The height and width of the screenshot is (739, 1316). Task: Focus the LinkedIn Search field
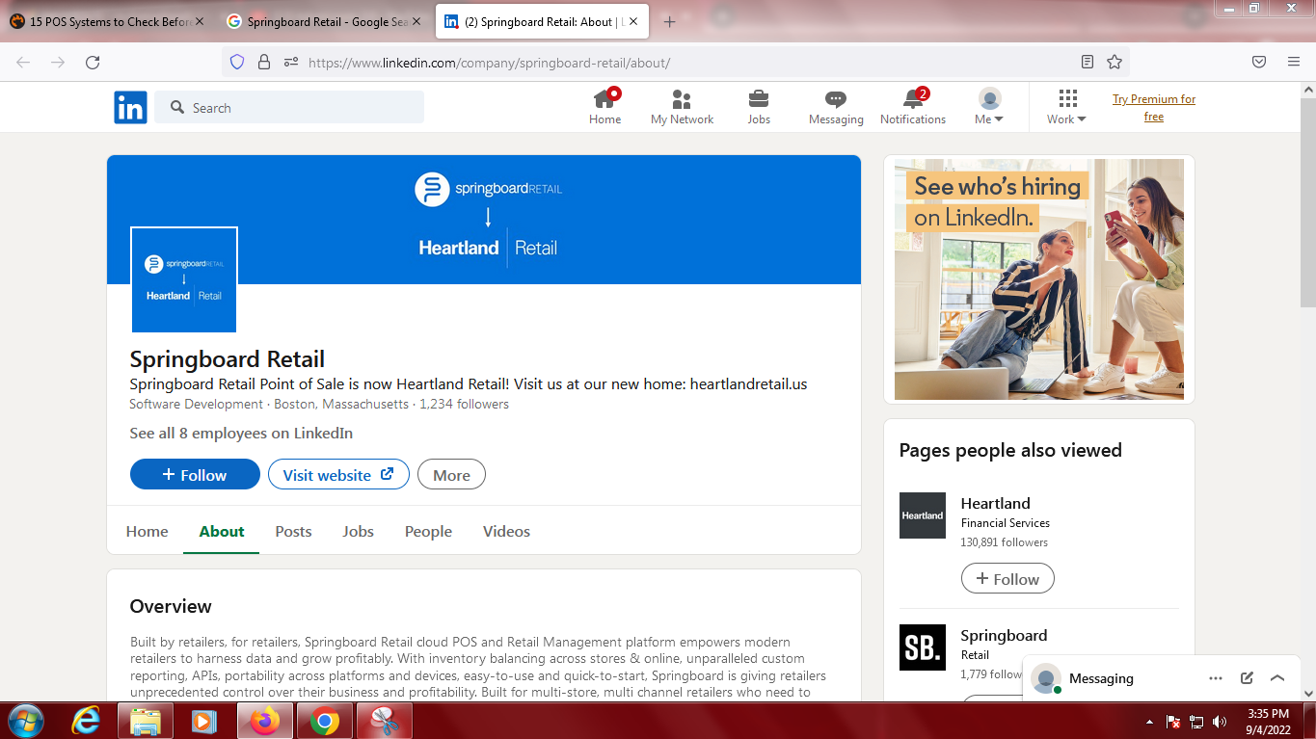pyautogui.click(x=289, y=107)
